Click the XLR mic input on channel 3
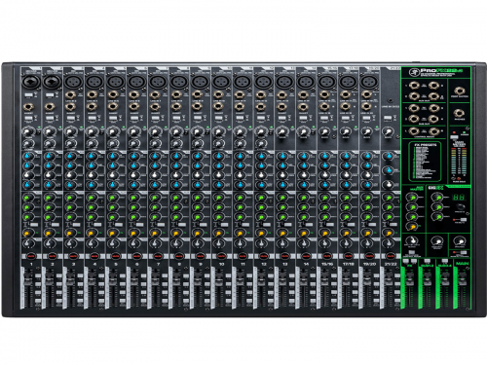This screenshot has height=365, width=487. click(x=73, y=81)
